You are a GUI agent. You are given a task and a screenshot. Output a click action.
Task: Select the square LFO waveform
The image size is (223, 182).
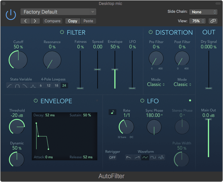[153, 157]
